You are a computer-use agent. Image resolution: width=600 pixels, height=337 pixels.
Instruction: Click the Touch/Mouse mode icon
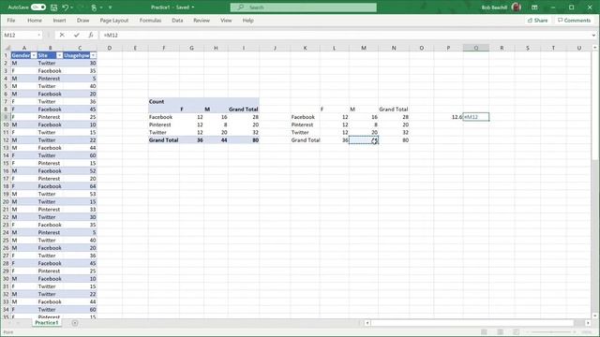click(x=94, y=7)
